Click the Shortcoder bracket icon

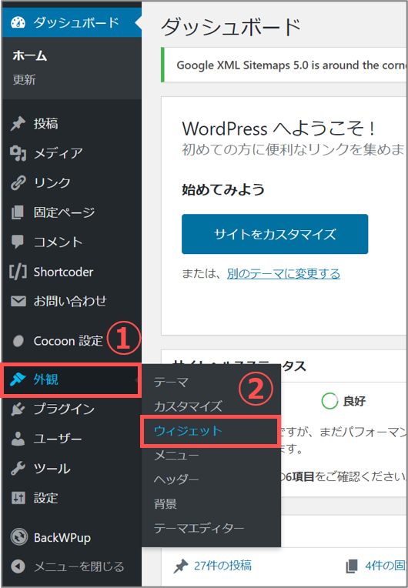(18, 272)
